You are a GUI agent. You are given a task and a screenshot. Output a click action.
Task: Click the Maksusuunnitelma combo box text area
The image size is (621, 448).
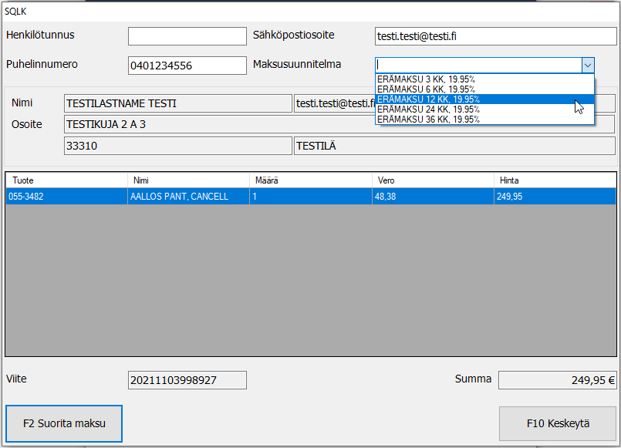(x=478, y=66)
